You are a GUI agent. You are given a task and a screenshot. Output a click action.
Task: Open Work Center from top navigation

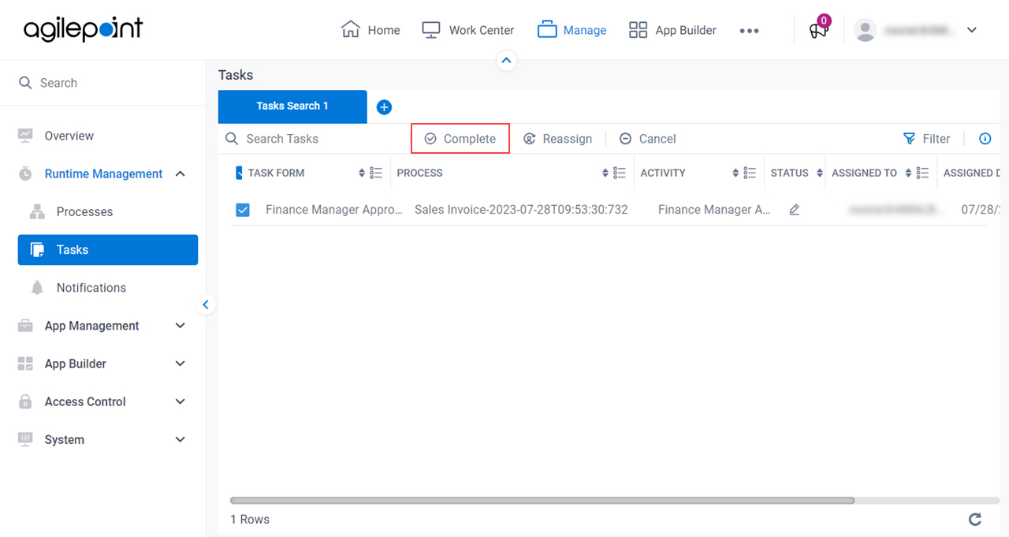(467, 30)
